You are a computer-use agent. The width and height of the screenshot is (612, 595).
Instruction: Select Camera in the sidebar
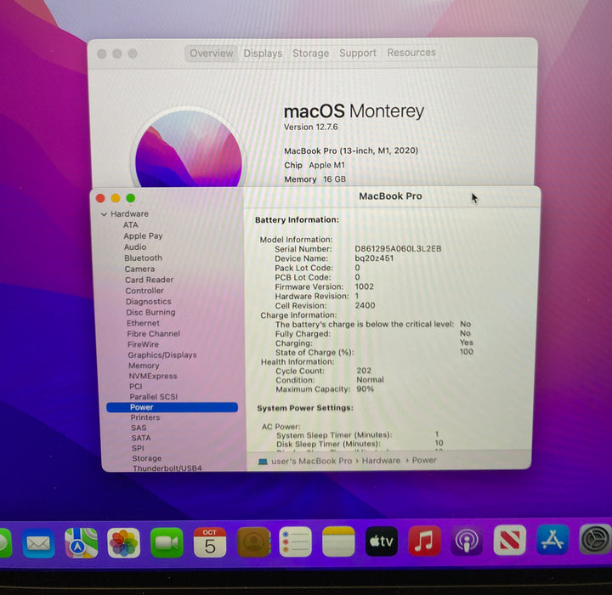click(x=139, y=269)
